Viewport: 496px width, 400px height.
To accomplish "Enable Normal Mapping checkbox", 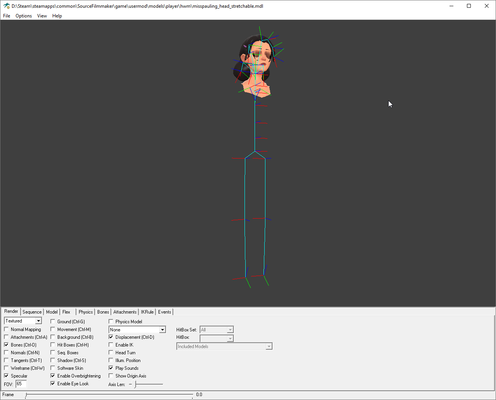I will click(6, 329).
